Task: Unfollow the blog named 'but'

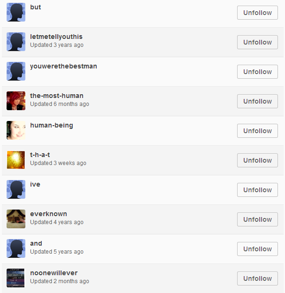Action: point(257,13)
